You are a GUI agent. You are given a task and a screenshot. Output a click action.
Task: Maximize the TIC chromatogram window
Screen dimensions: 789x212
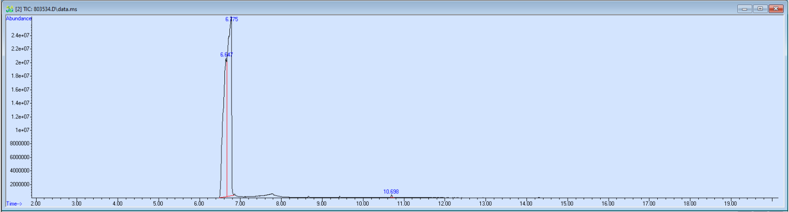pyautogui.click(x=760, y=9)
